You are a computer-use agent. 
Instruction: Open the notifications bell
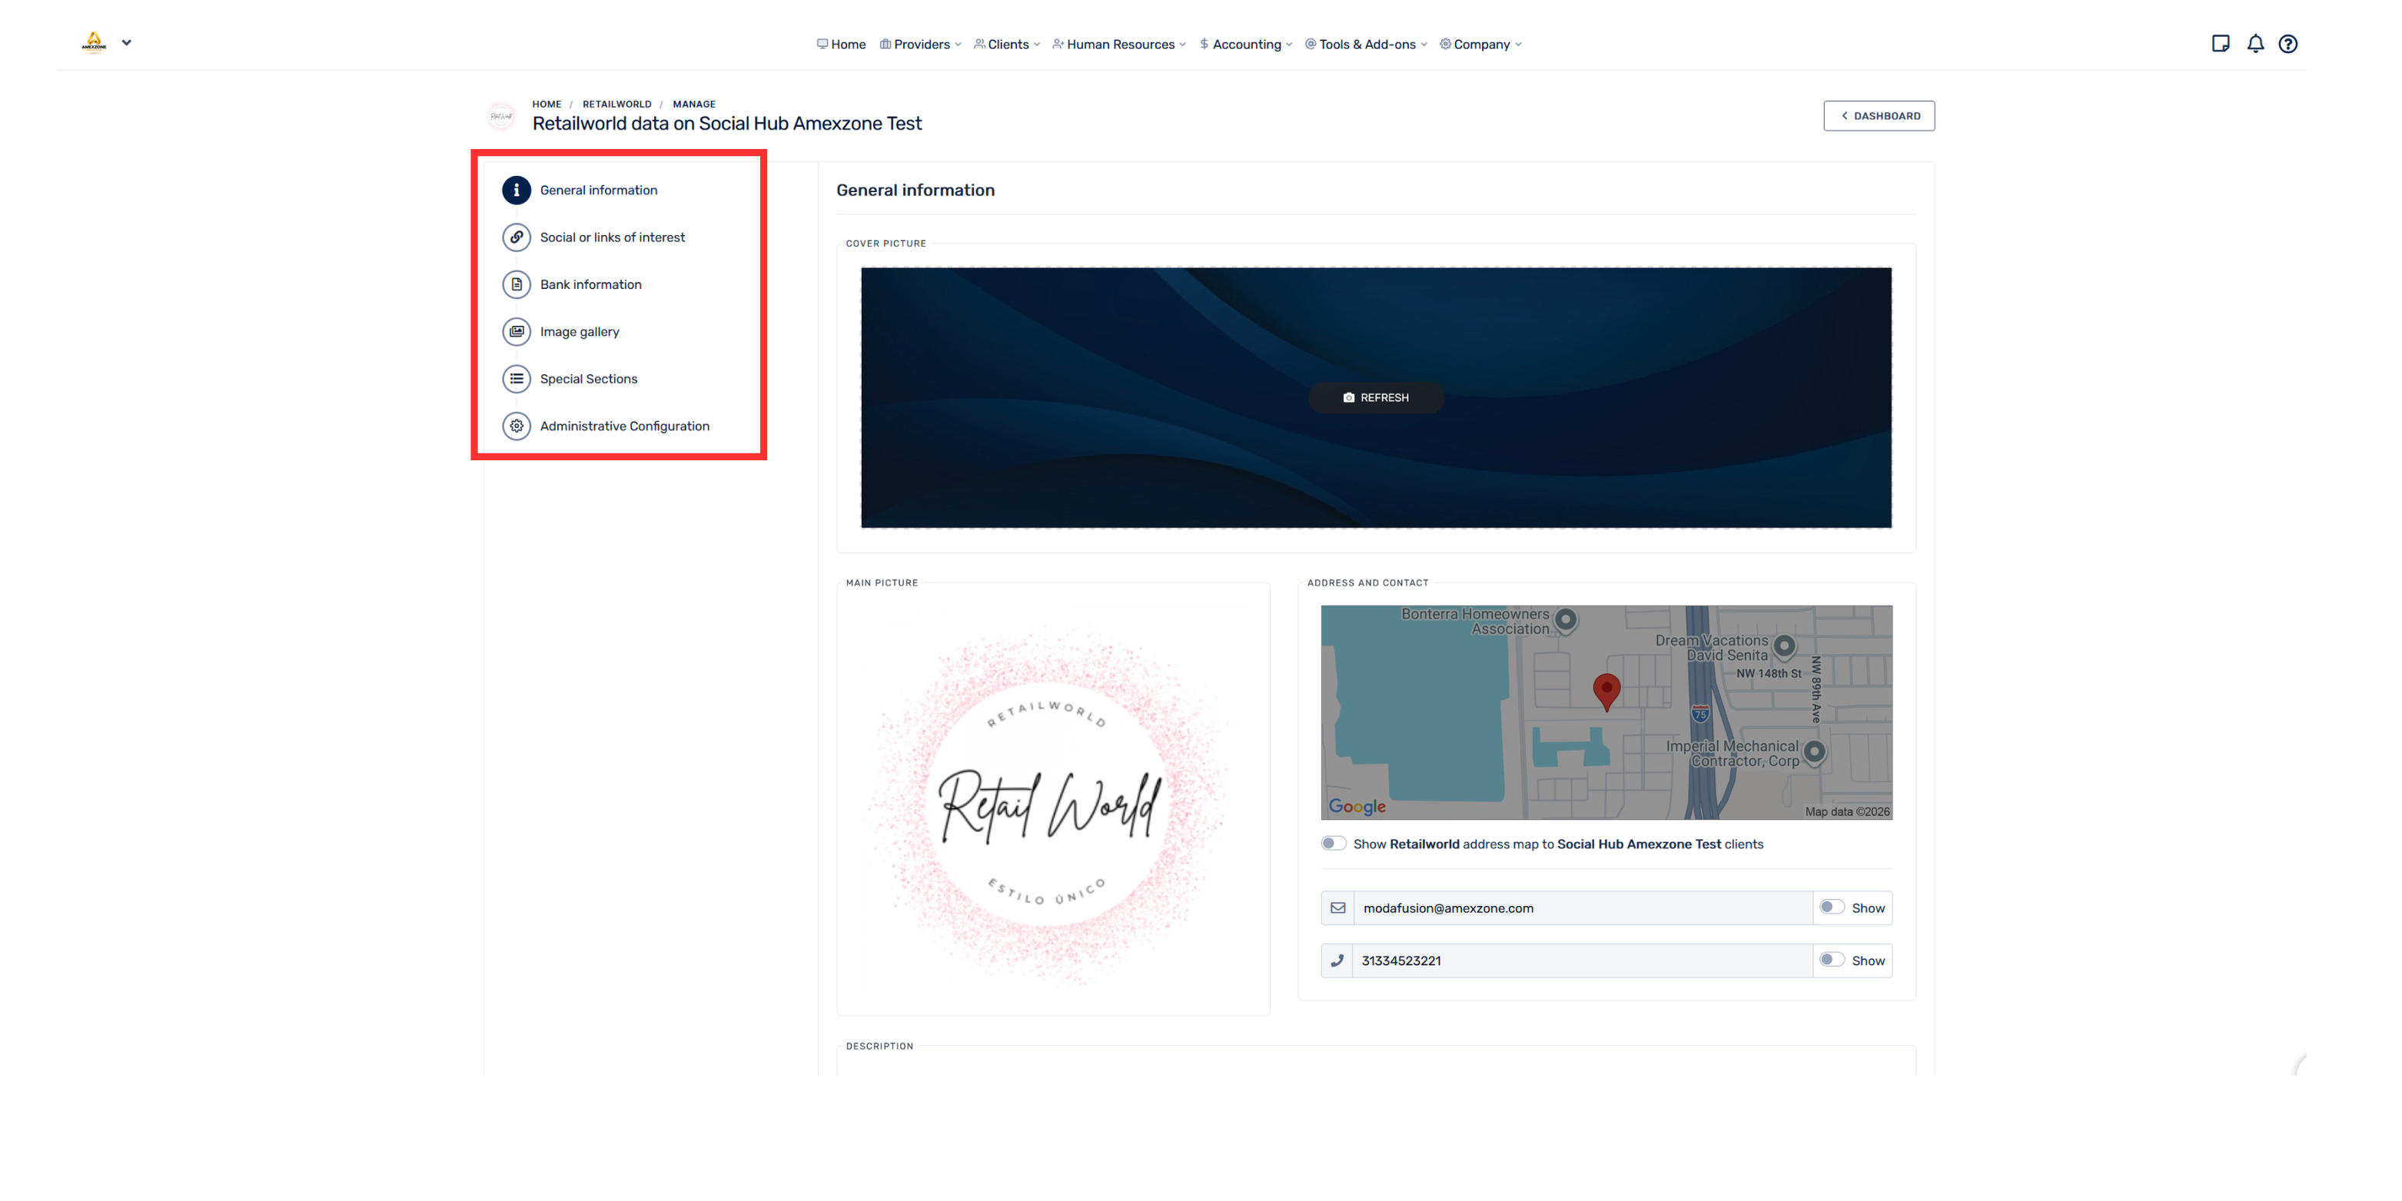tap(2254, 44)
